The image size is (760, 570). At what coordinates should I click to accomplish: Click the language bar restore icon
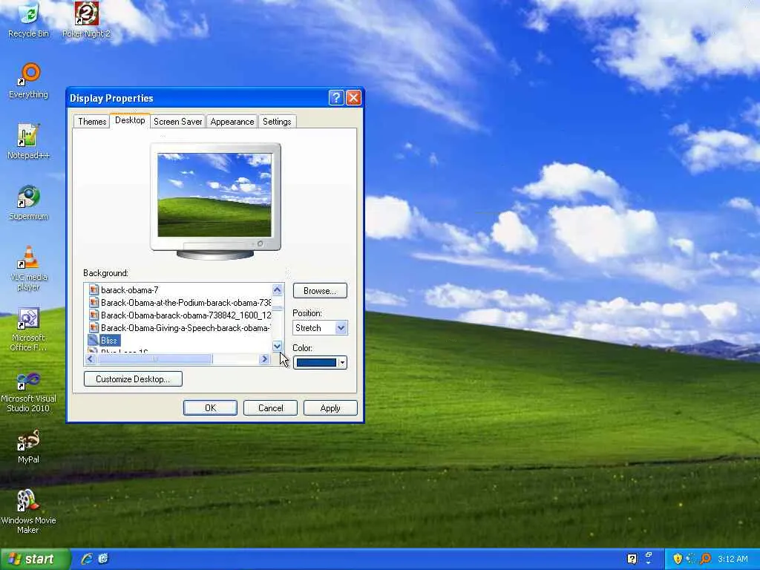pos(649,556)
